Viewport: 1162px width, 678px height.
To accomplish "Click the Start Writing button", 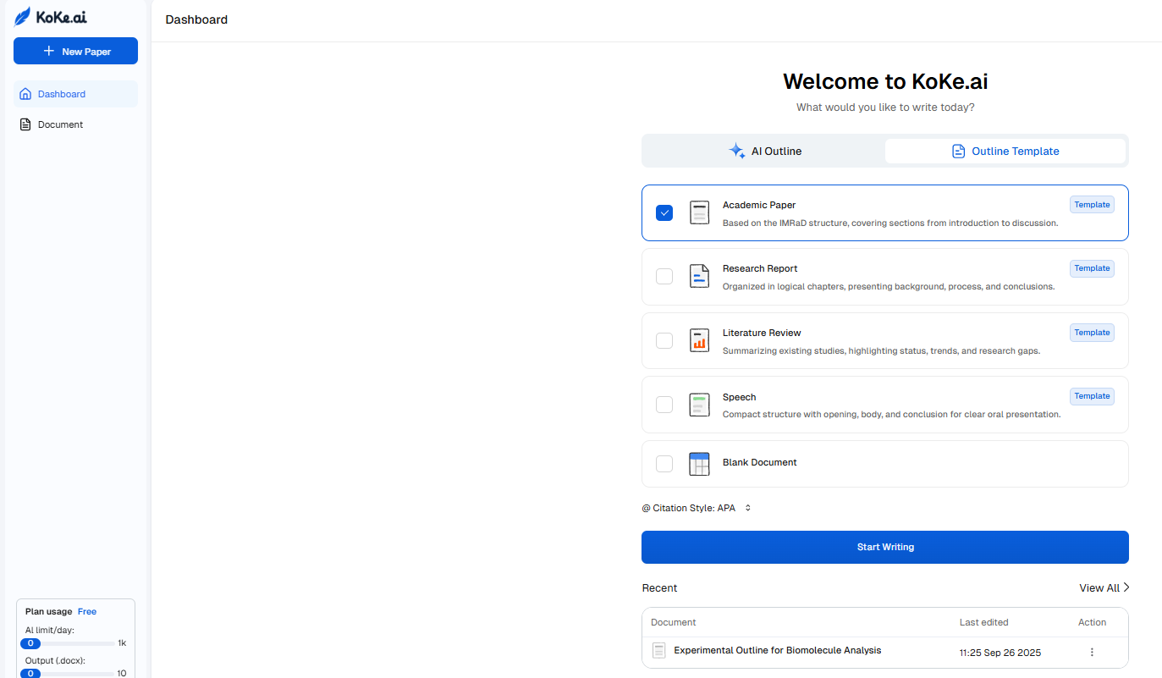I will [x=885, y=547].
